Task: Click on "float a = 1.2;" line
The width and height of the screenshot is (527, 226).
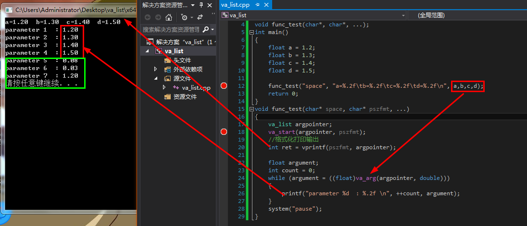Action: [x=292, y=48]
